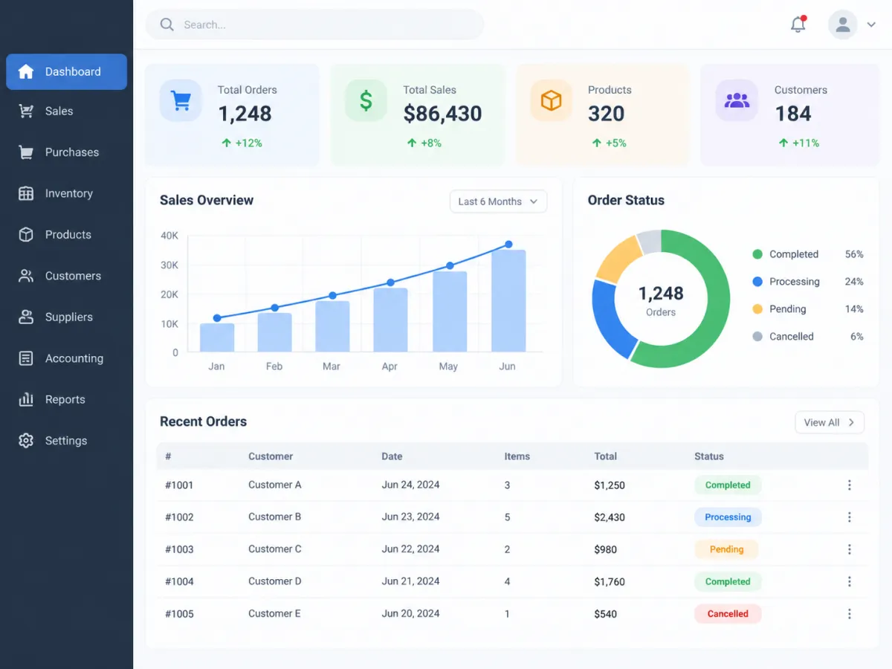892x669 pixels.
Task: Click the Total Orders cart icon
Action: pos(181,100)
